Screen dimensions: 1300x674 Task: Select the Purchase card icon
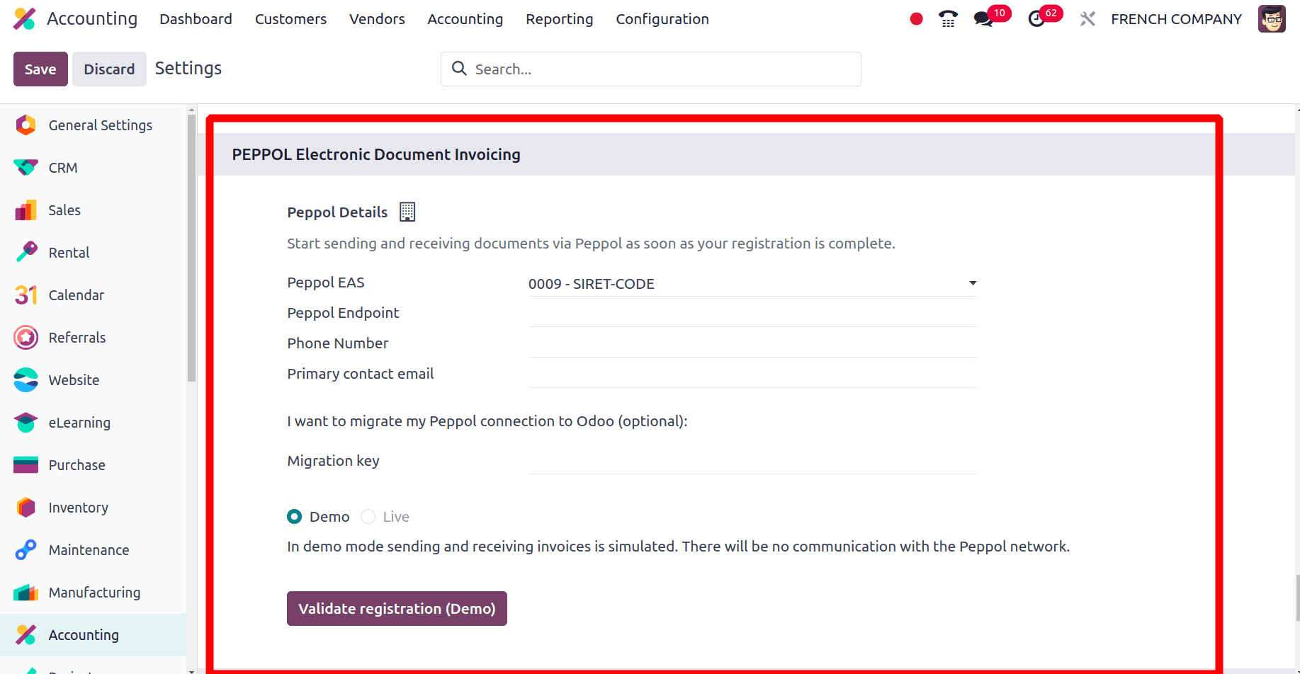coord(26,465)
